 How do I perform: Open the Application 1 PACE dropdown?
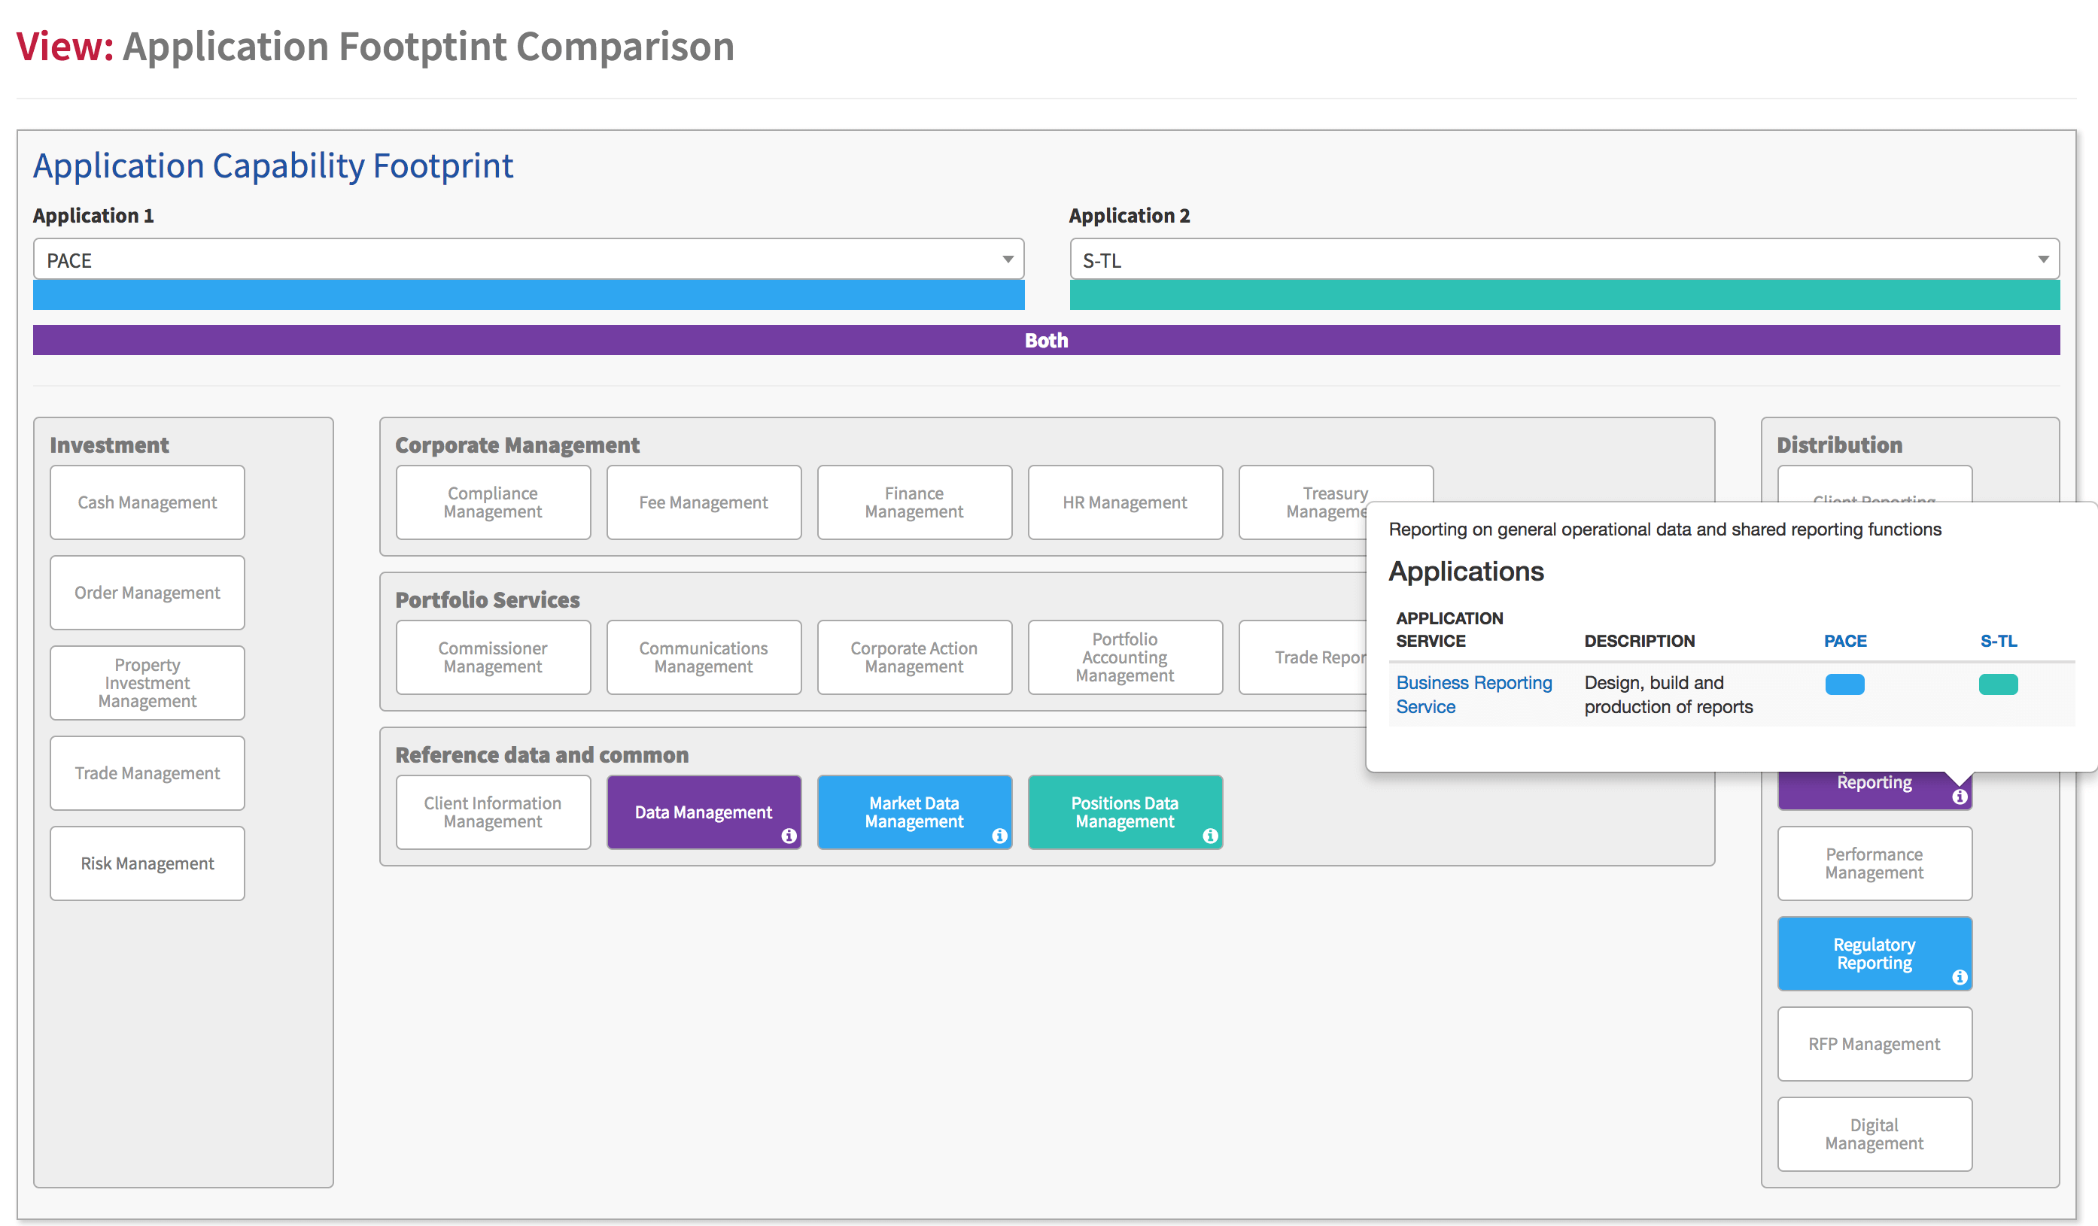(529, 259)
